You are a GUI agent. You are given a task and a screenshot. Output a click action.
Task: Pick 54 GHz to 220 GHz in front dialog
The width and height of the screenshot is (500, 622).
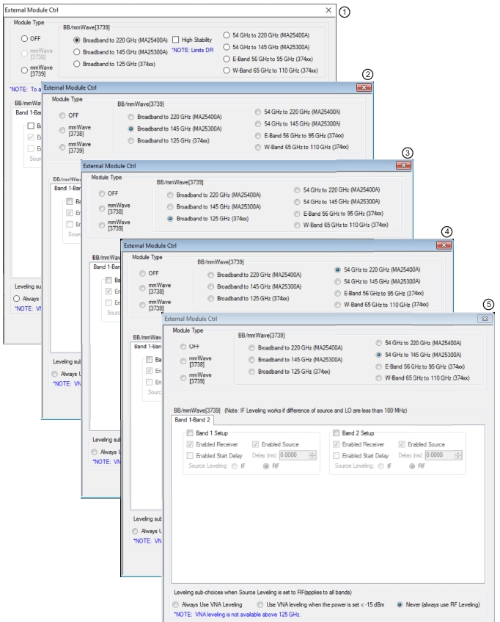[x=379, y=343]
